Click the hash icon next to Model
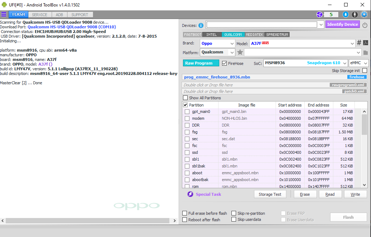 click(x=359, y=43)
